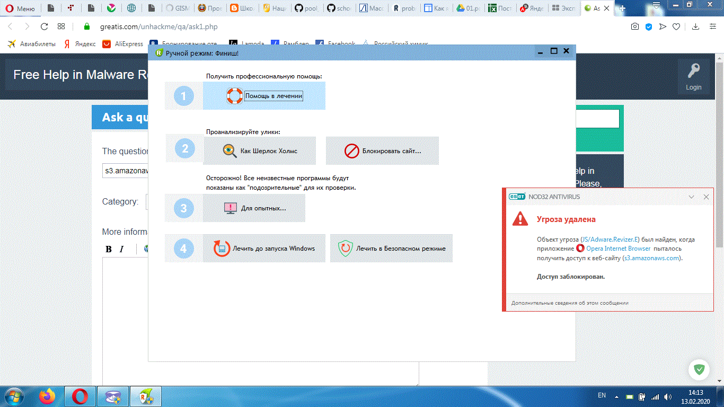724x407 pixels.
Task: Open the Opera "Меню" menu
Action: tap(20, 8)
